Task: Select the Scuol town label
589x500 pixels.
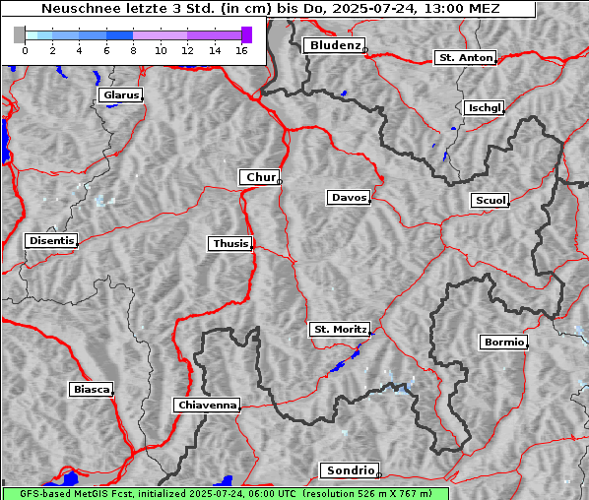Action: [x=491, y=201]
